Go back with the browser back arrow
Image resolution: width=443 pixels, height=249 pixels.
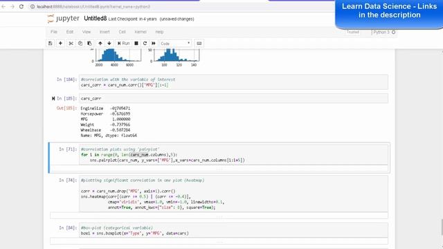(3, 6)
